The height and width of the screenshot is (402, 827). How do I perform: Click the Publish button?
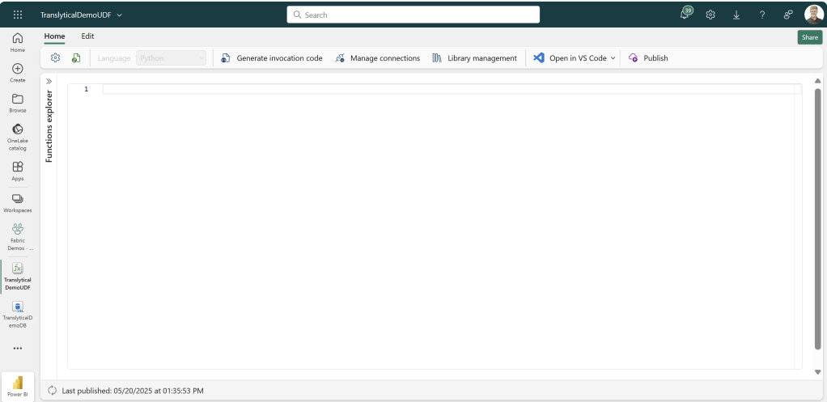pyautogui.click(x=648, y=58)
